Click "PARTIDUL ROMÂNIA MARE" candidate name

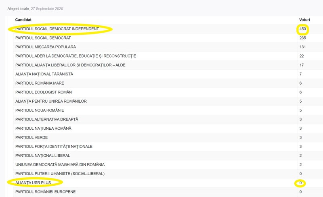point(40,83)
